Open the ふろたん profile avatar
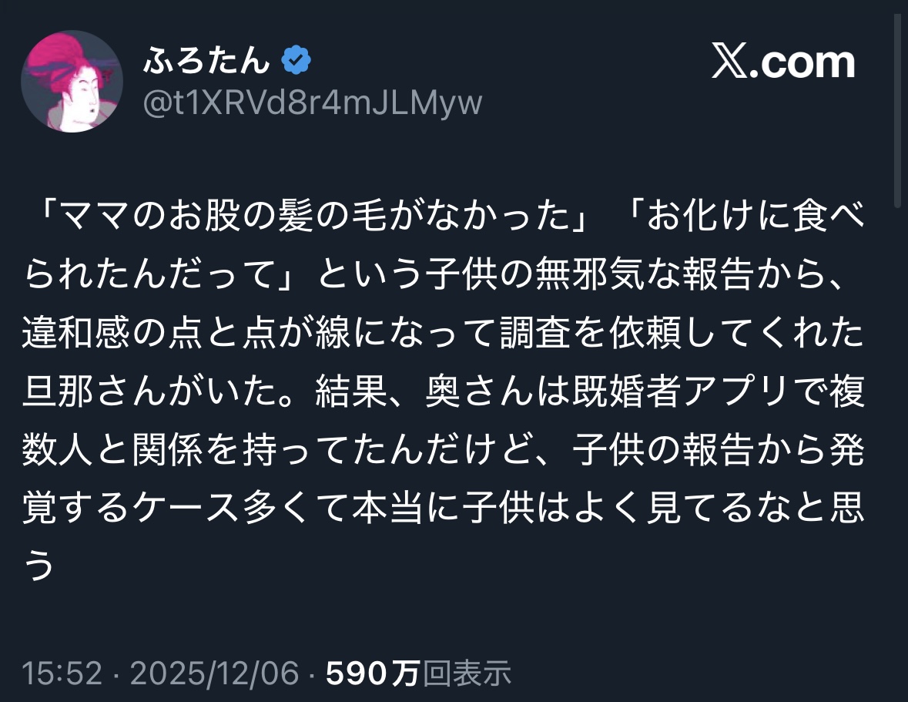 (72, 82)
